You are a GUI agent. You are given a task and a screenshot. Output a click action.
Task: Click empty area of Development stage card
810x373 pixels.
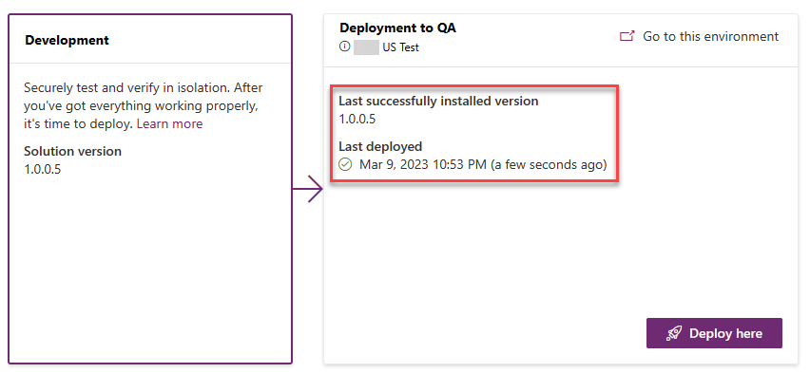pos(150,269)
